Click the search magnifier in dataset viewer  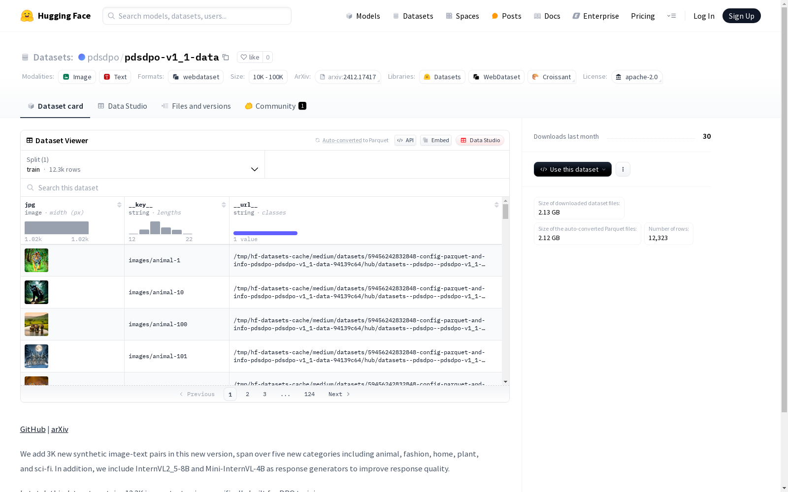tap(31, 187)
